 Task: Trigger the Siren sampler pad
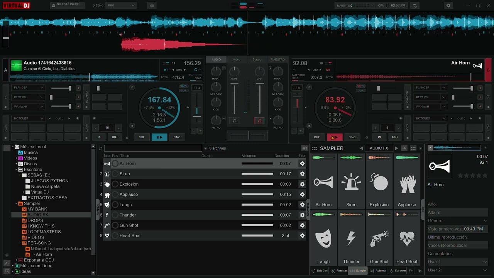[351, 181]
